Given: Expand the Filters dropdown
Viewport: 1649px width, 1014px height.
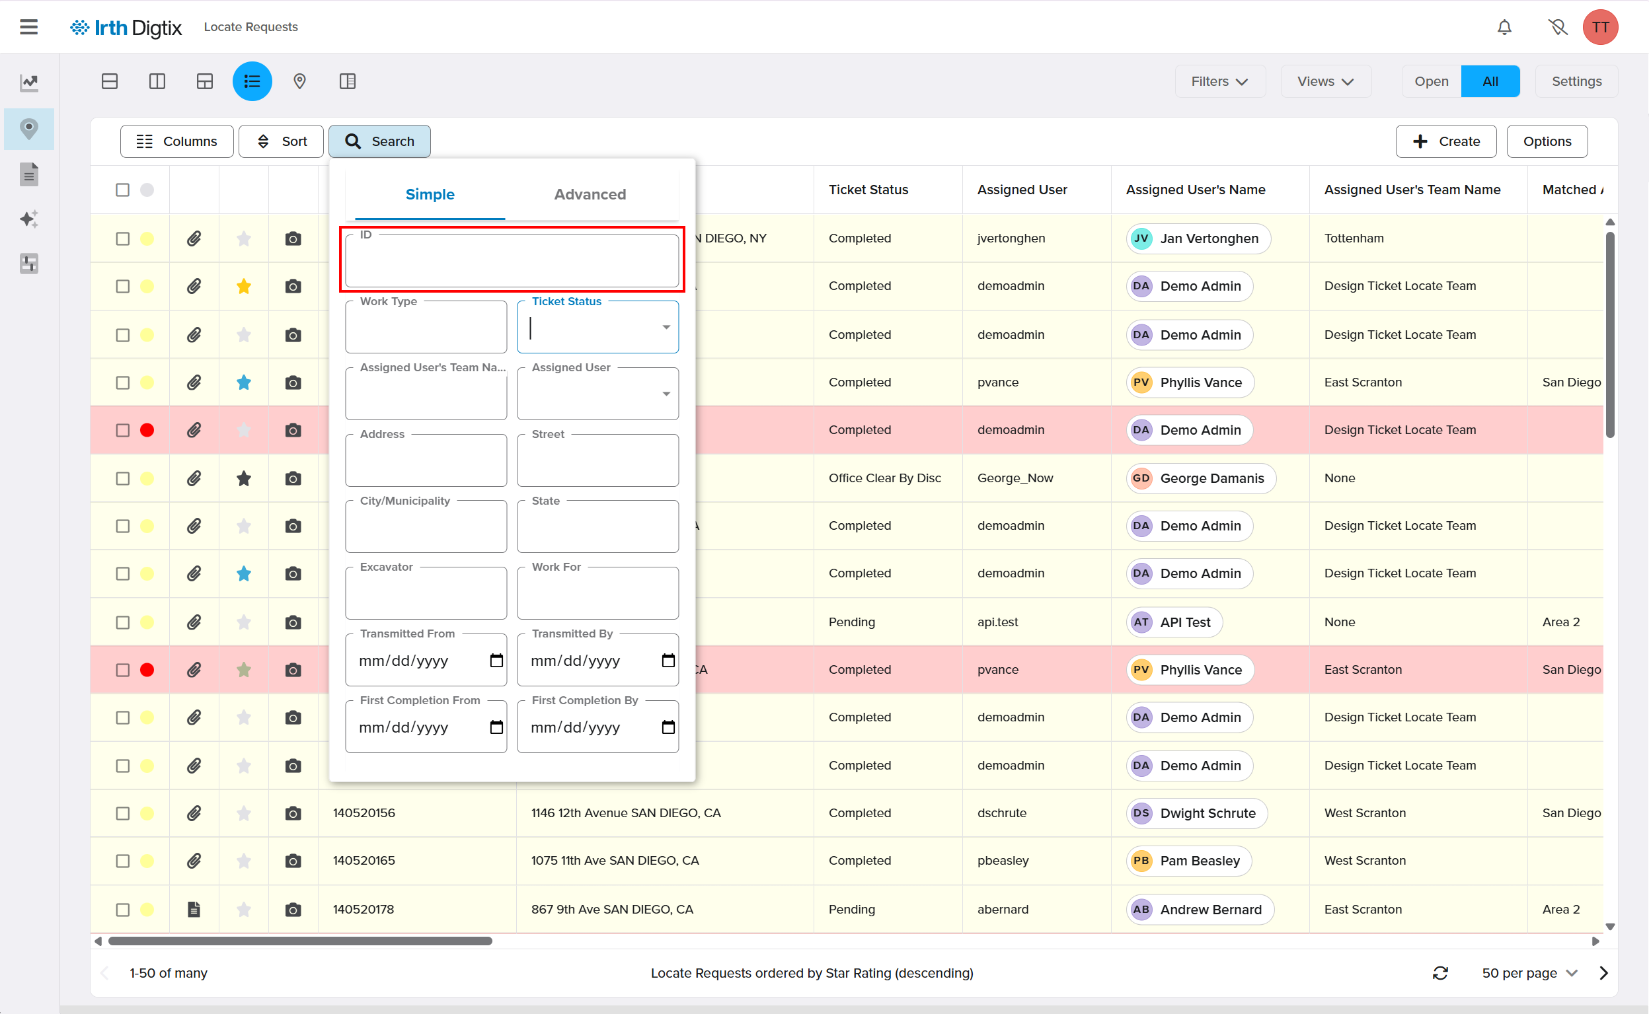Looking at the screenshot, I should pos(1219,81).
